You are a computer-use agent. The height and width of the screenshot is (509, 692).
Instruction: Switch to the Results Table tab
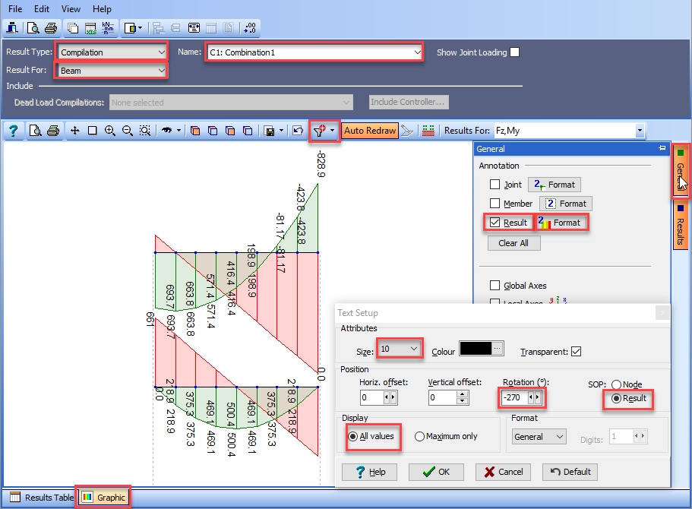[x=41, y=498]
